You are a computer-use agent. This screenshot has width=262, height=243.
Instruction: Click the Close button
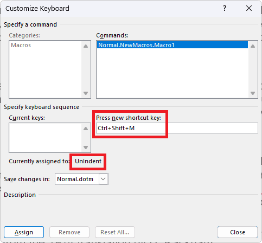point(238,232)
